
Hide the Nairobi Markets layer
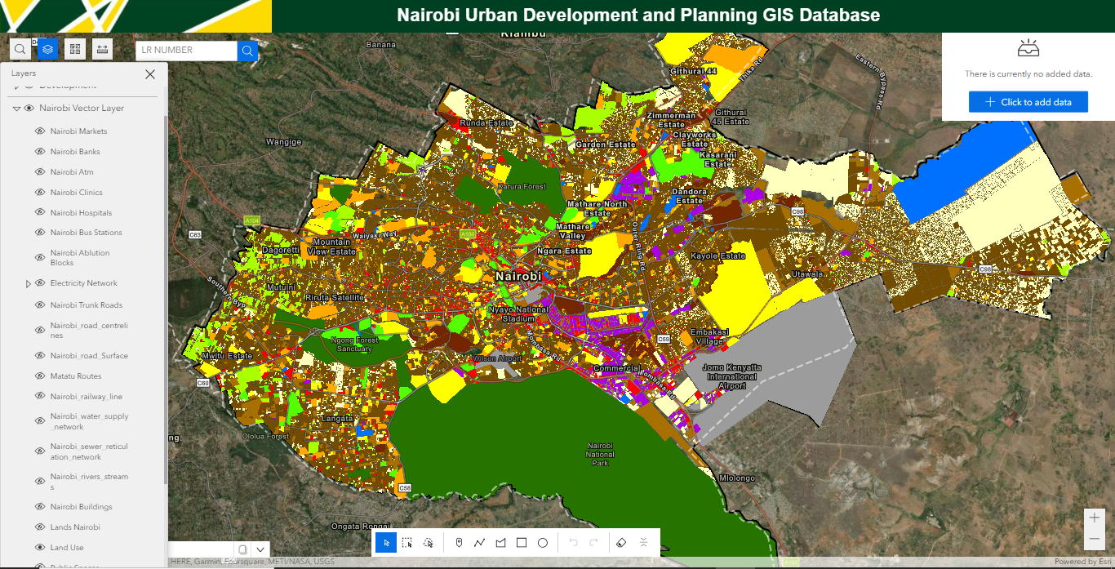pyautogui.click(x=40, y=131)
